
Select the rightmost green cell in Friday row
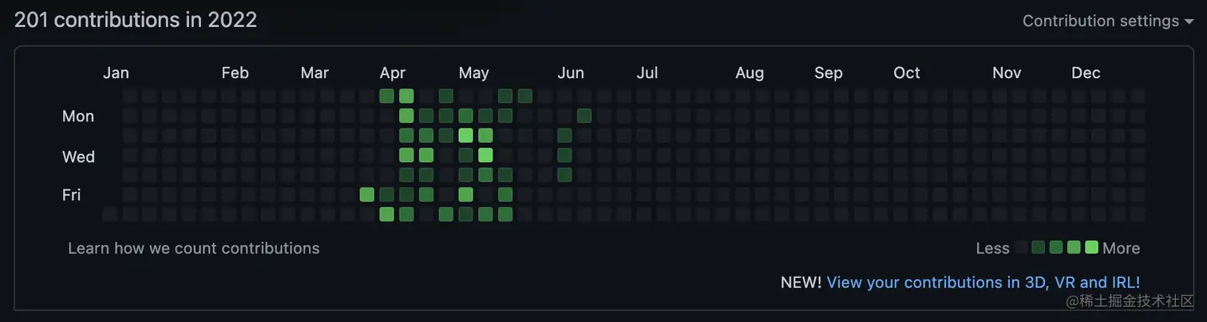tap(505, 194)
